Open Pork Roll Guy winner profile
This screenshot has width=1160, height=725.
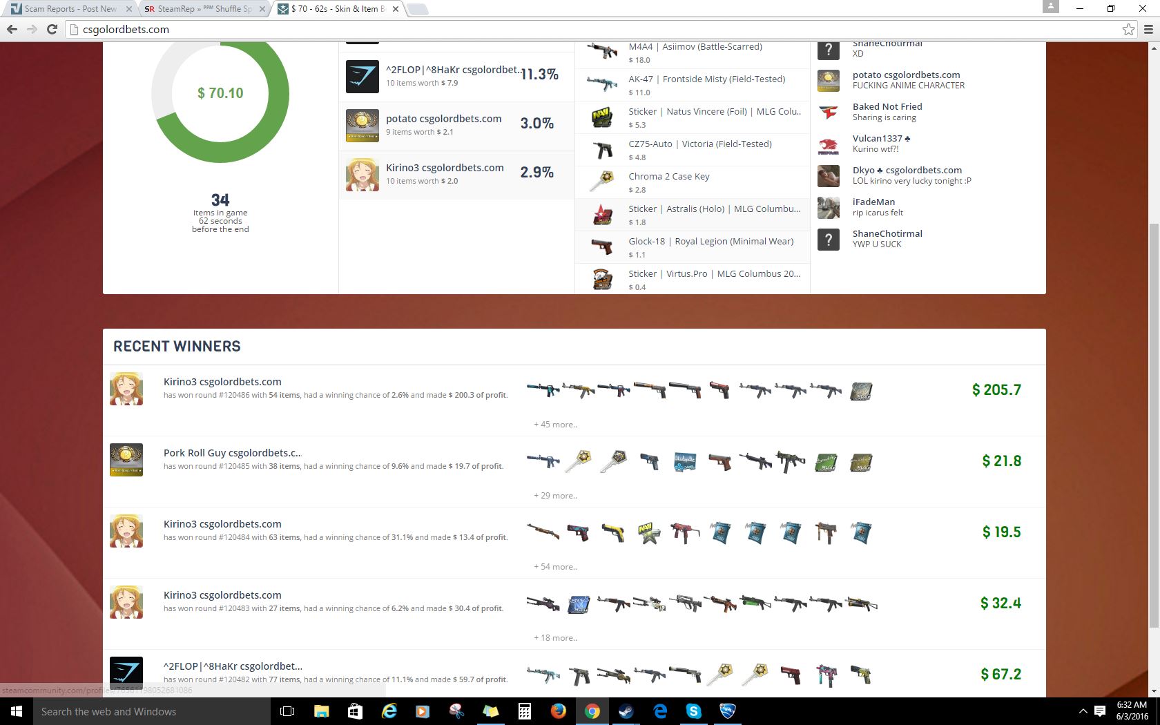[231, 453]
